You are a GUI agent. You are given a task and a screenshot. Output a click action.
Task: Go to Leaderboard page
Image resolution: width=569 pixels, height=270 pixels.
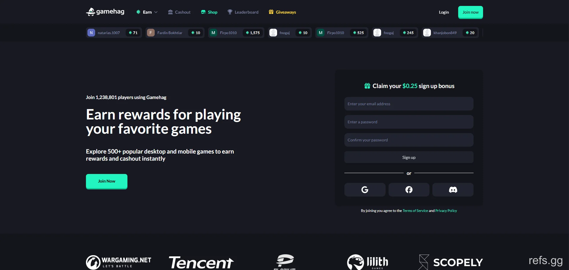pyautogui.click(x=243, y=12)
